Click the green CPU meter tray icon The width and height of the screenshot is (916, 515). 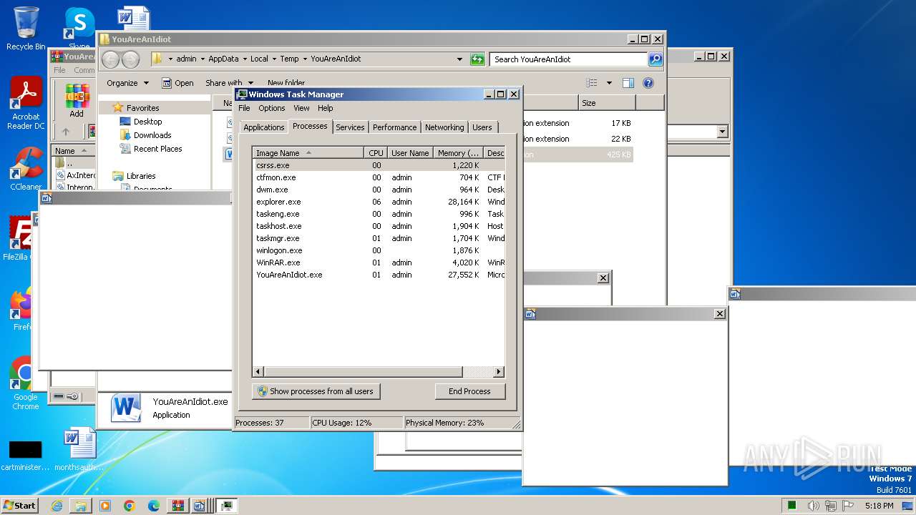(792, 506)
